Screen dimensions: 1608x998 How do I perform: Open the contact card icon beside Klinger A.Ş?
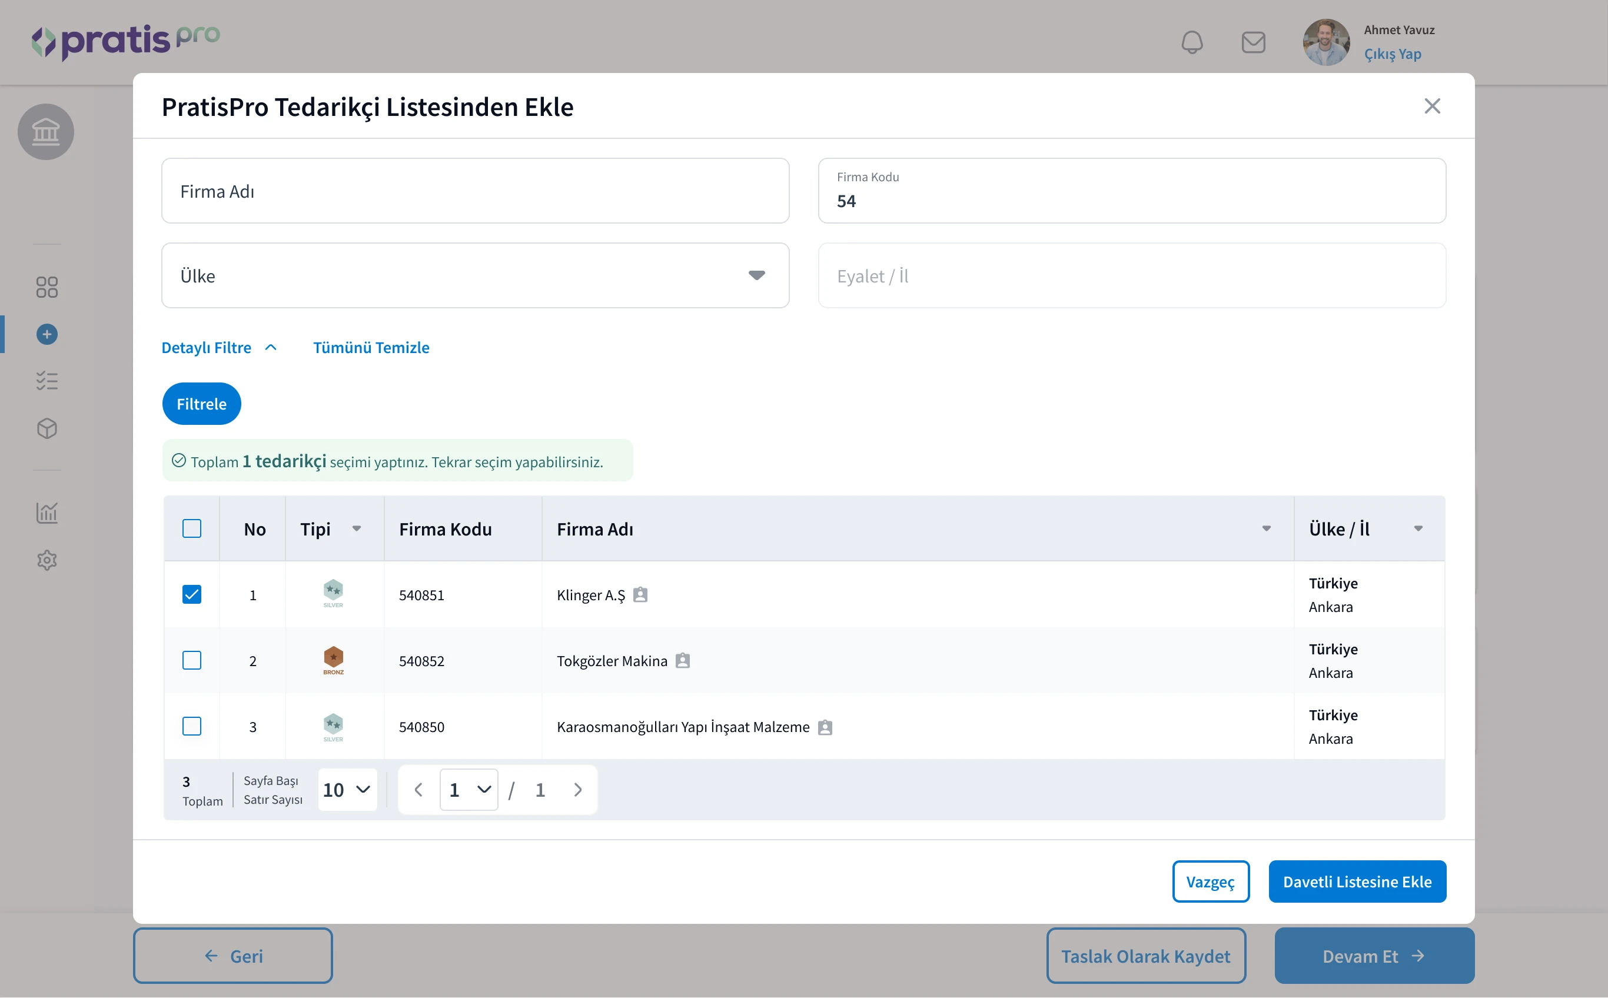pyautogui.click(x=640, y=595)
